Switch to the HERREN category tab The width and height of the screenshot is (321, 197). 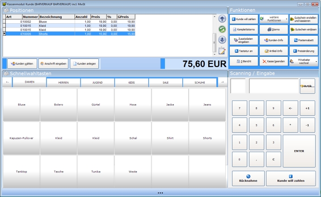[x=63, y=82]
